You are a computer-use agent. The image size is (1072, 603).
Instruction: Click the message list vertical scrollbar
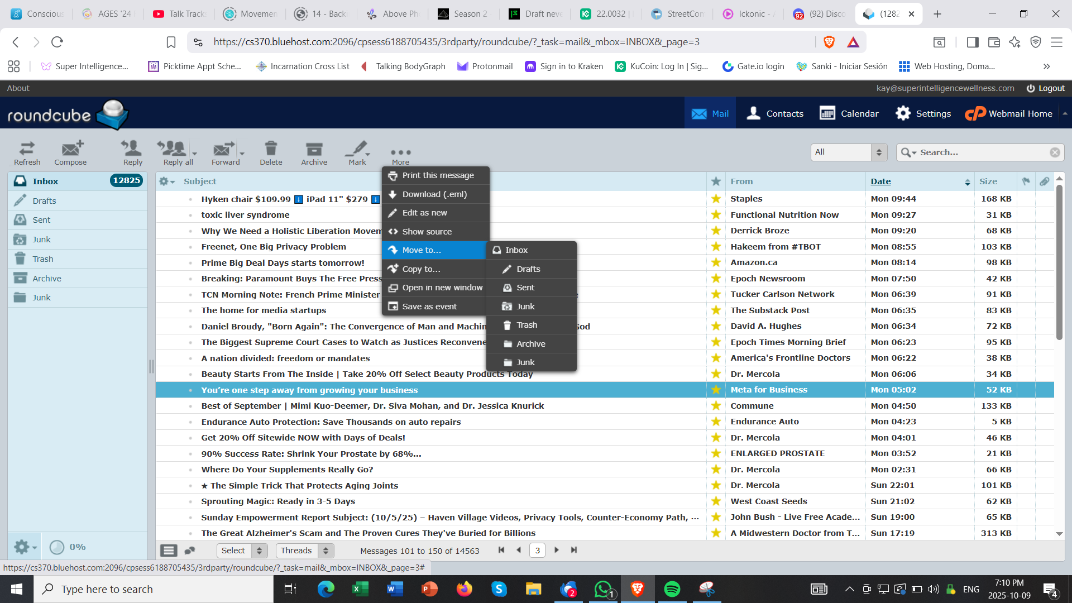pyautogui.click(x=1059, y=262)
